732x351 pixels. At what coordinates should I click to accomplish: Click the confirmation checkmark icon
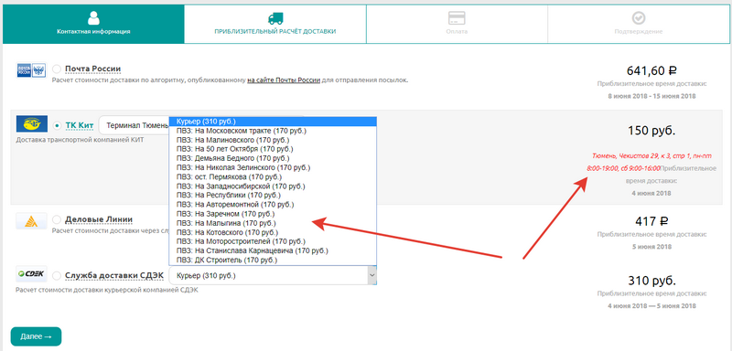pos(638,18)
